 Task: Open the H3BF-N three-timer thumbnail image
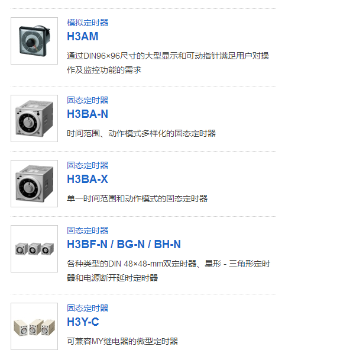click(x=34, y=249)
